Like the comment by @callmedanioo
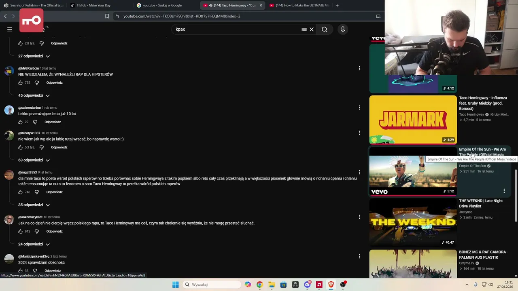518x291 pixels. click(x=21, y=122)
